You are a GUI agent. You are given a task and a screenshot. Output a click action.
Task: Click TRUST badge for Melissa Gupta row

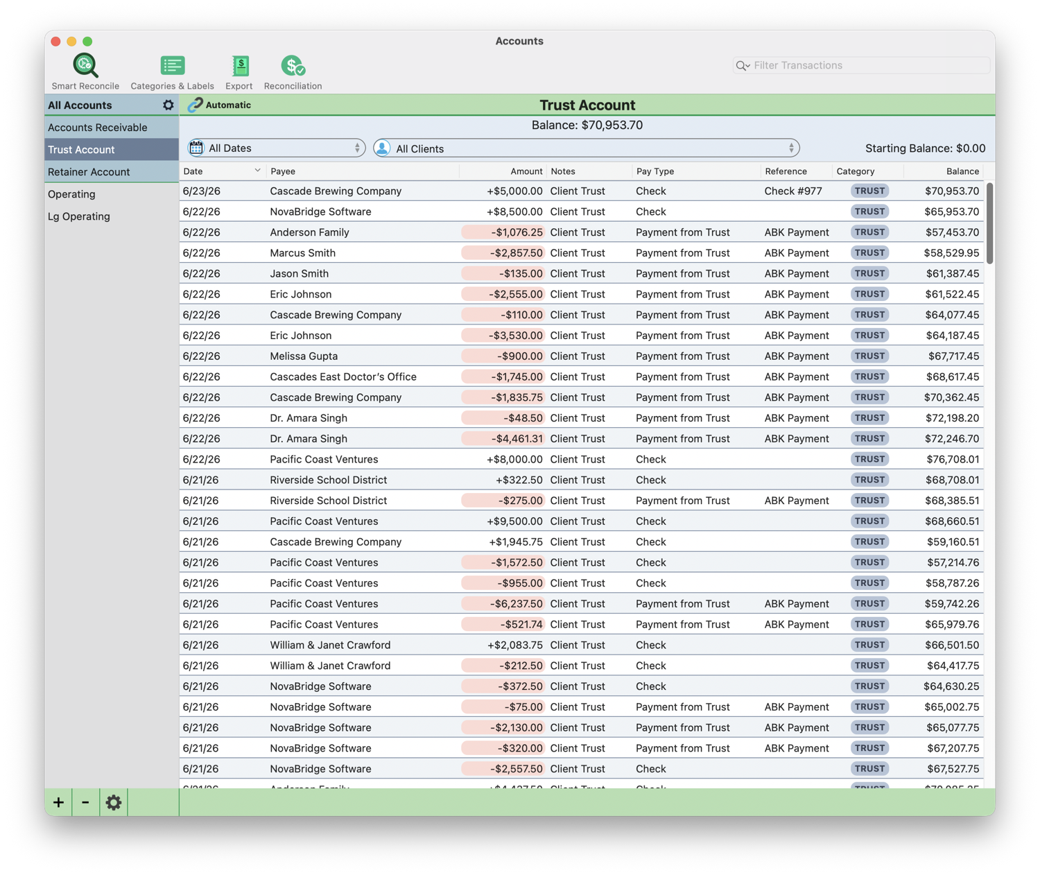click(x=869, y=356)
